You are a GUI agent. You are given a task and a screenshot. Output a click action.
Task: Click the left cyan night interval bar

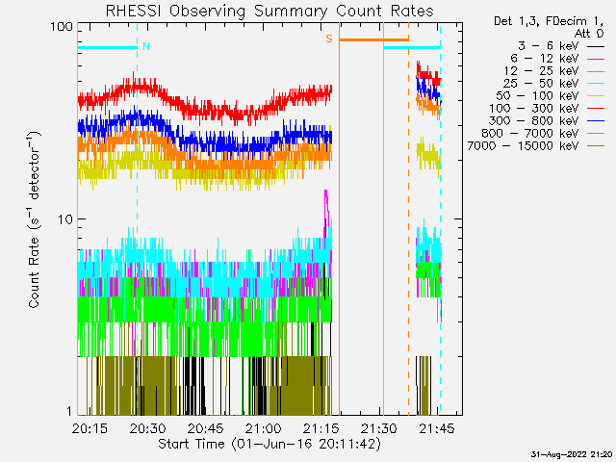[107, 48]
